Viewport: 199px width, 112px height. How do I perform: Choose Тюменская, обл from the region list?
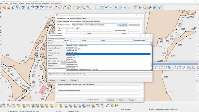[108, 61]
